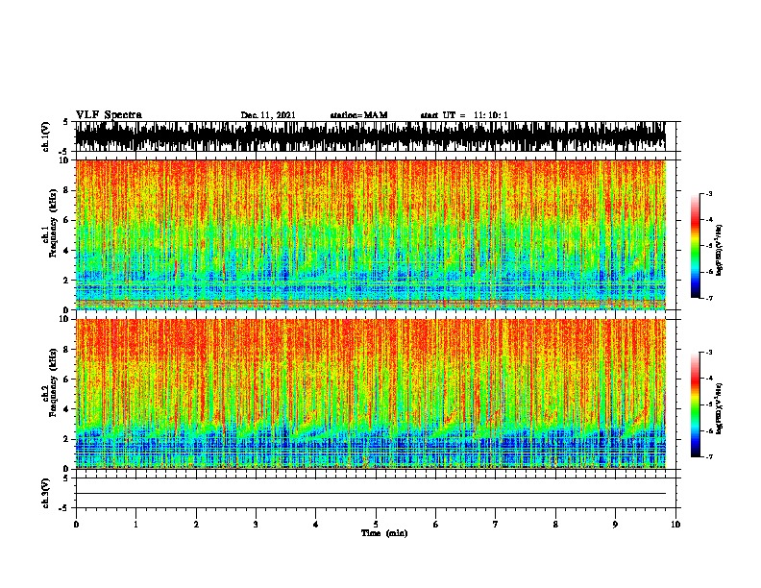
Task: Click time axis tick label "8"
Action: click(x=555, y=525)
